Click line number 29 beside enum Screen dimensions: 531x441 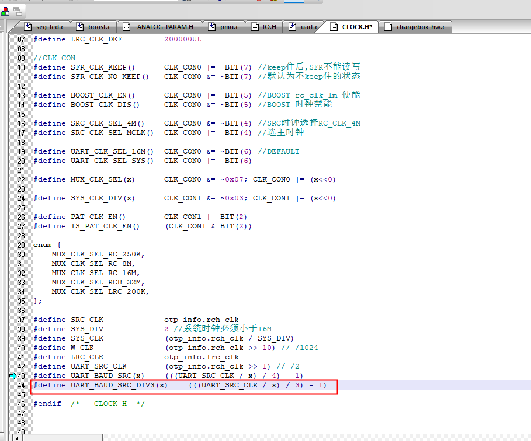(x=21, y=245)
